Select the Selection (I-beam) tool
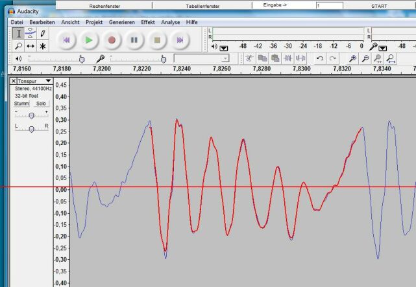 pyautogui.click(x=18, y=33)
